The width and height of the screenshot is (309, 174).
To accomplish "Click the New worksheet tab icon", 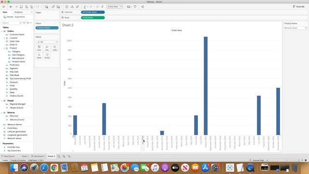I will click(x=59, y=156).
